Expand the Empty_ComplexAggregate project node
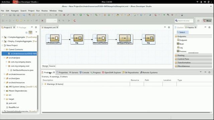Viewport: 214px width, 120px height. (2, 41)
